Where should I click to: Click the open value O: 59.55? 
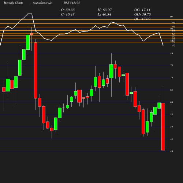68,10
